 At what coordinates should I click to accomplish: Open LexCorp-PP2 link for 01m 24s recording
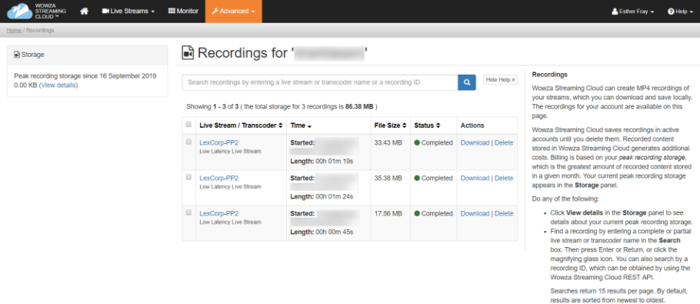(218, 178)
